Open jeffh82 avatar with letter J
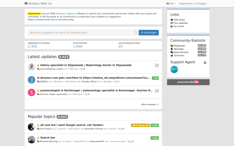The width and height of the screenshot is (234, 146). click(32, 80)
